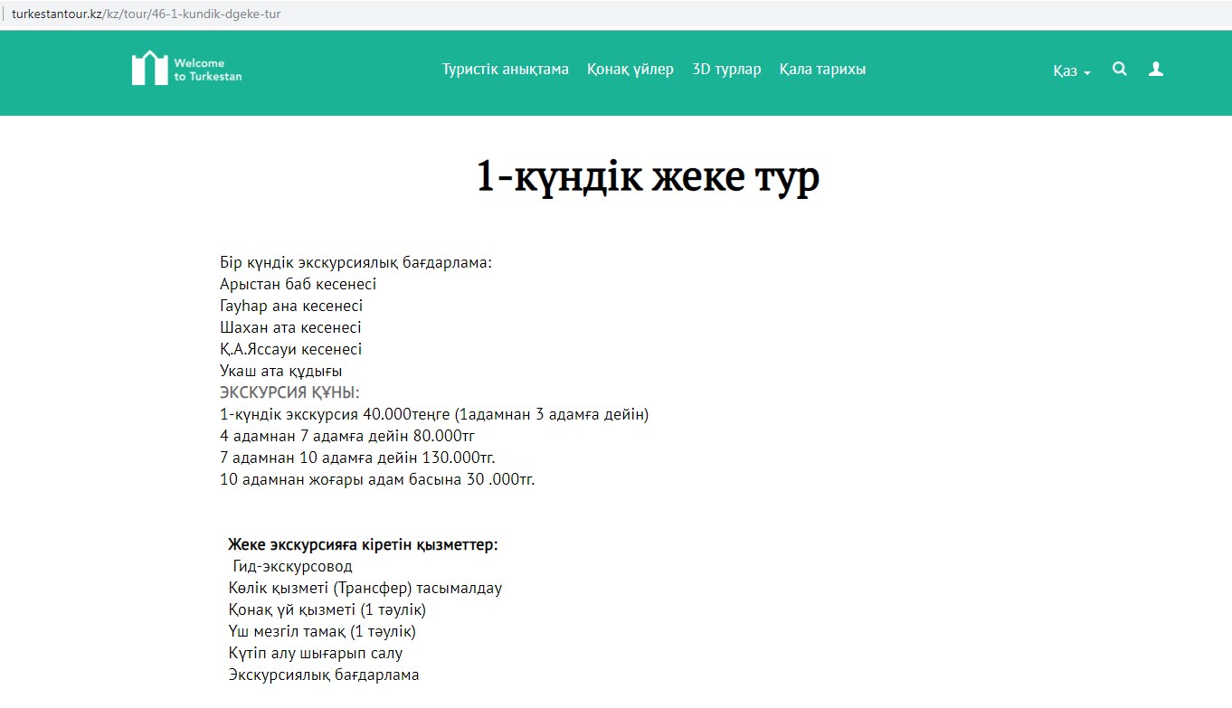Expand the Қаз language dropdown

point(1072,71)
